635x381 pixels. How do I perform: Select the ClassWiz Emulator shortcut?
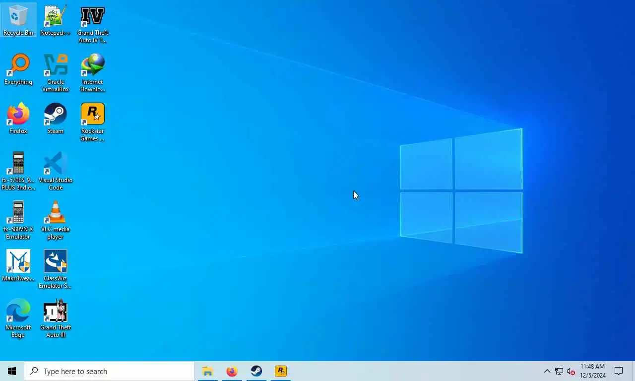point(55,269)
